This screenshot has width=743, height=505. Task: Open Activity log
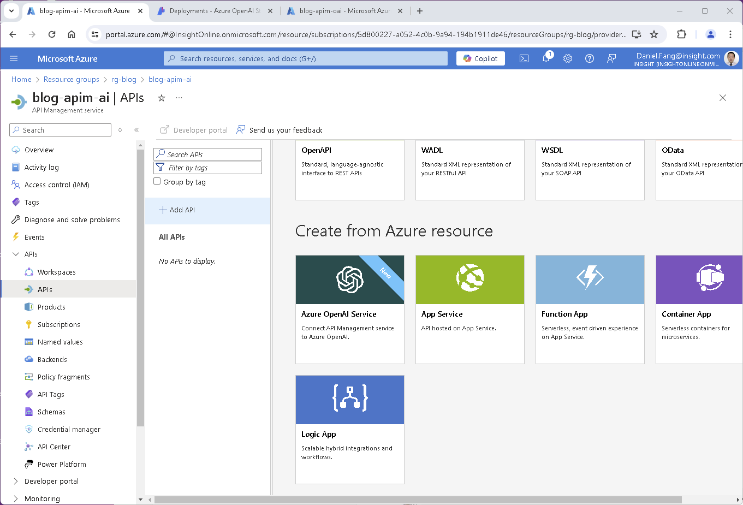point(41,167)
